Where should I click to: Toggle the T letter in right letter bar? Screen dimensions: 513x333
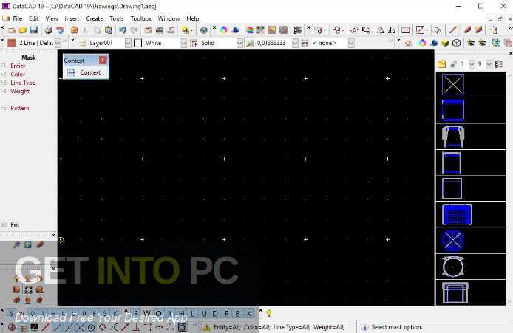pos(170,314)
